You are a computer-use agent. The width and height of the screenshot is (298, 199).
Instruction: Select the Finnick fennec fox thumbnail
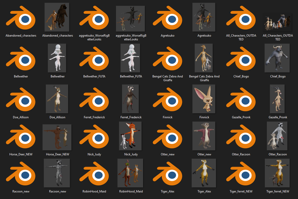pyautogui.click(x=204, y=99)
